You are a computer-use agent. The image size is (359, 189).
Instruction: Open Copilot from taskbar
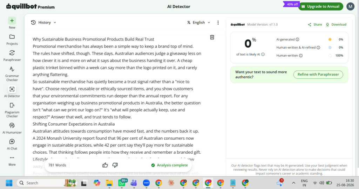[97, 183]
